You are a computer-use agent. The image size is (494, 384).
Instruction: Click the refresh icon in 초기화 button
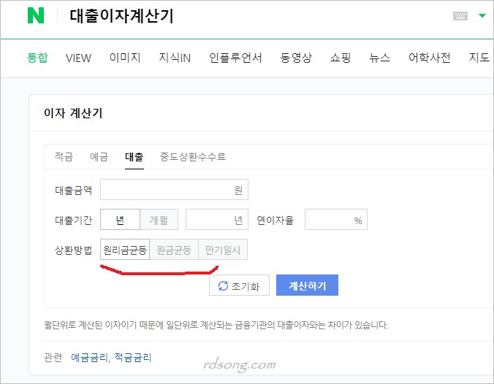coord(222,285)
